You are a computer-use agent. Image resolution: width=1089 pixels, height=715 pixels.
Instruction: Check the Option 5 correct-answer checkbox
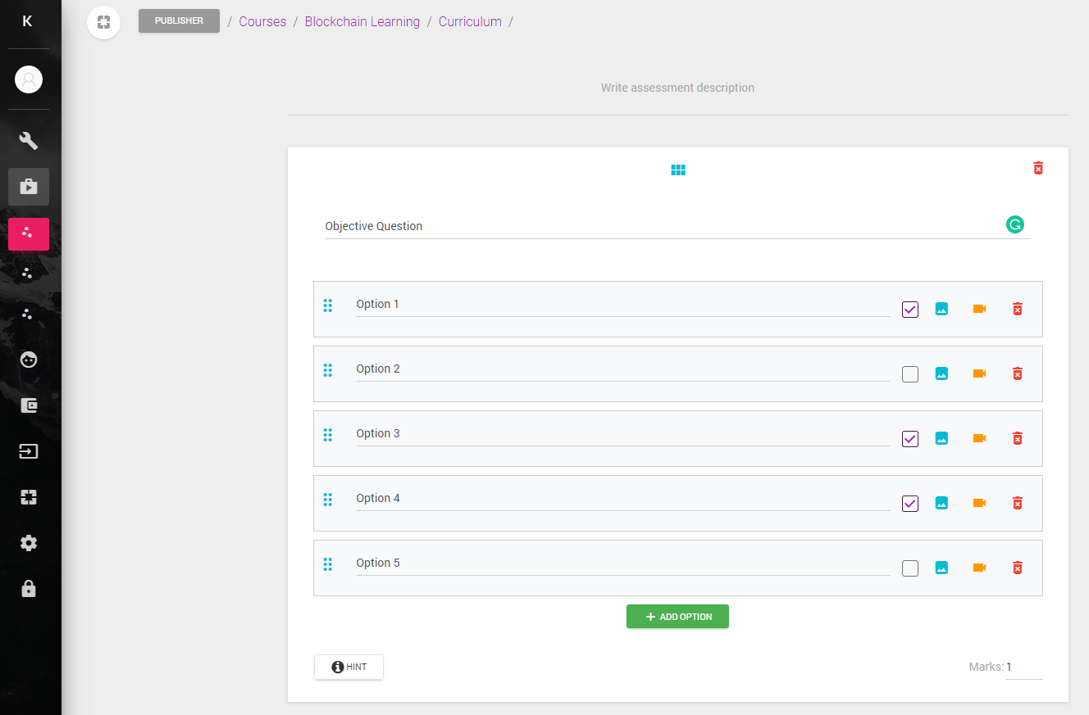tap(910, 568)
